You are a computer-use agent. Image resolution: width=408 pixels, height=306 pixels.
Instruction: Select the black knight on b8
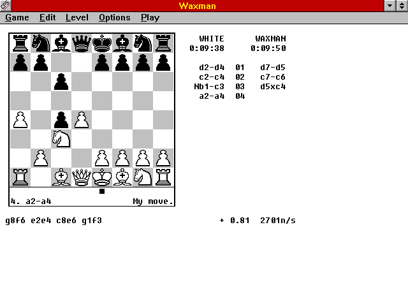(41, 43)
